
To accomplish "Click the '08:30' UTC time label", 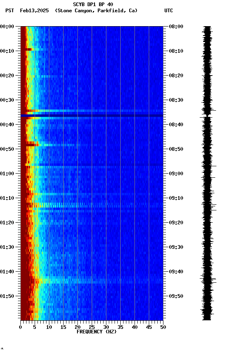I will tap(176, 100).
